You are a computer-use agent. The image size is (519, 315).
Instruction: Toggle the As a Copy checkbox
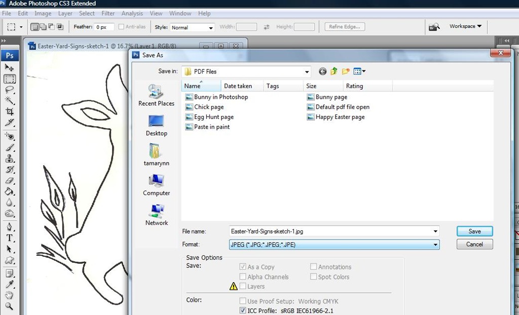click(243, 267)
